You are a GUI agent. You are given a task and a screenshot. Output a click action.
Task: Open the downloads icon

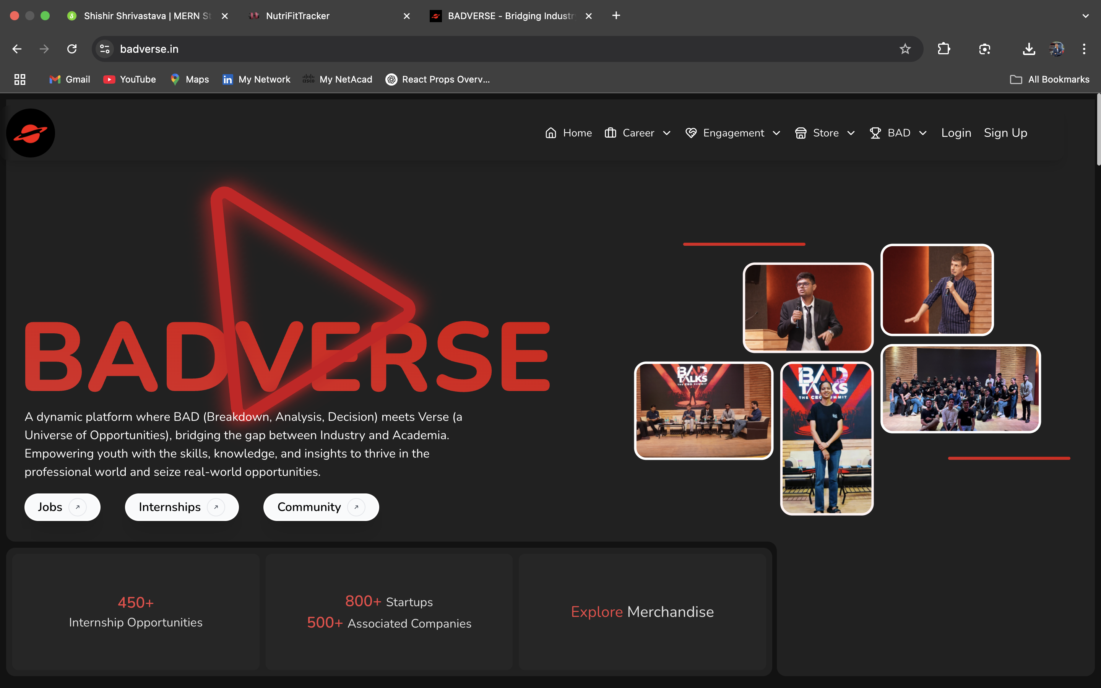[1029, 49]
